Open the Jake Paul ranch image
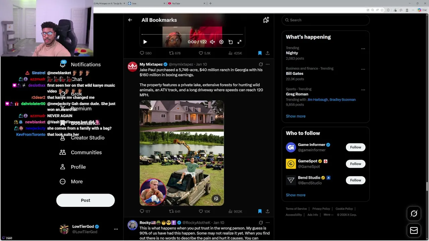The height and width of the screenshot is (241, 429). coord(182,153)
